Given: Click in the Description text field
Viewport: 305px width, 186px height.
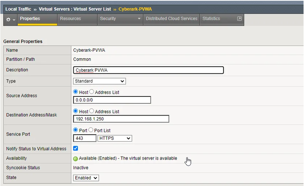Looking at the screenshot, I should (149, 70).
